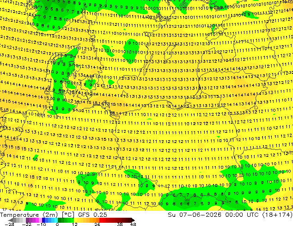This screenshot has height=226, width=293.
Task: Click the "00:00 UTC" time label
Action: [x=242, y=215]
